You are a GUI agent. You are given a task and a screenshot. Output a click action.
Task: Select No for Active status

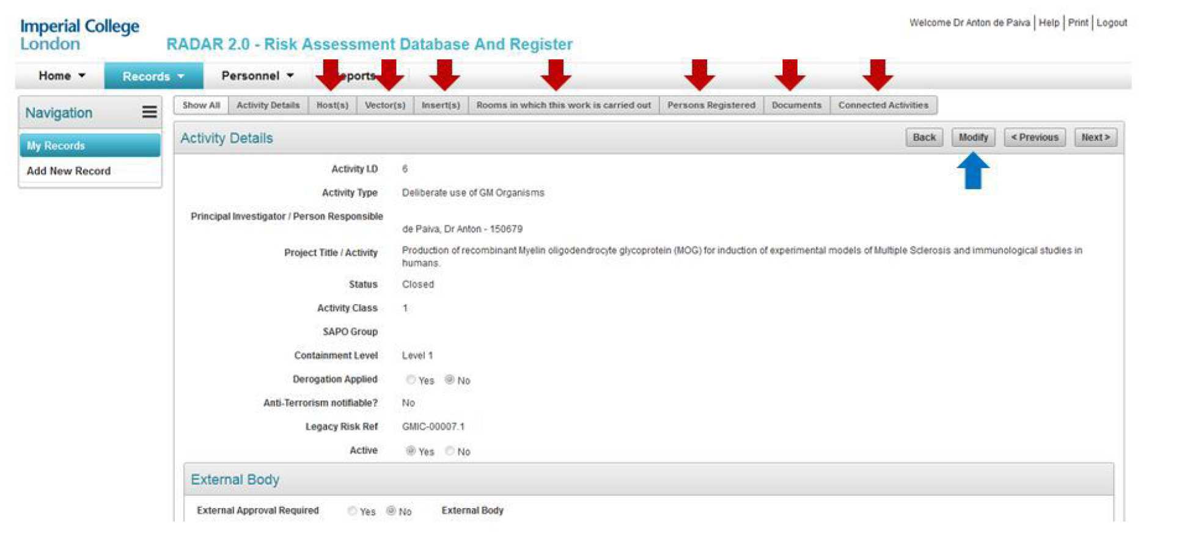point(450,451)
